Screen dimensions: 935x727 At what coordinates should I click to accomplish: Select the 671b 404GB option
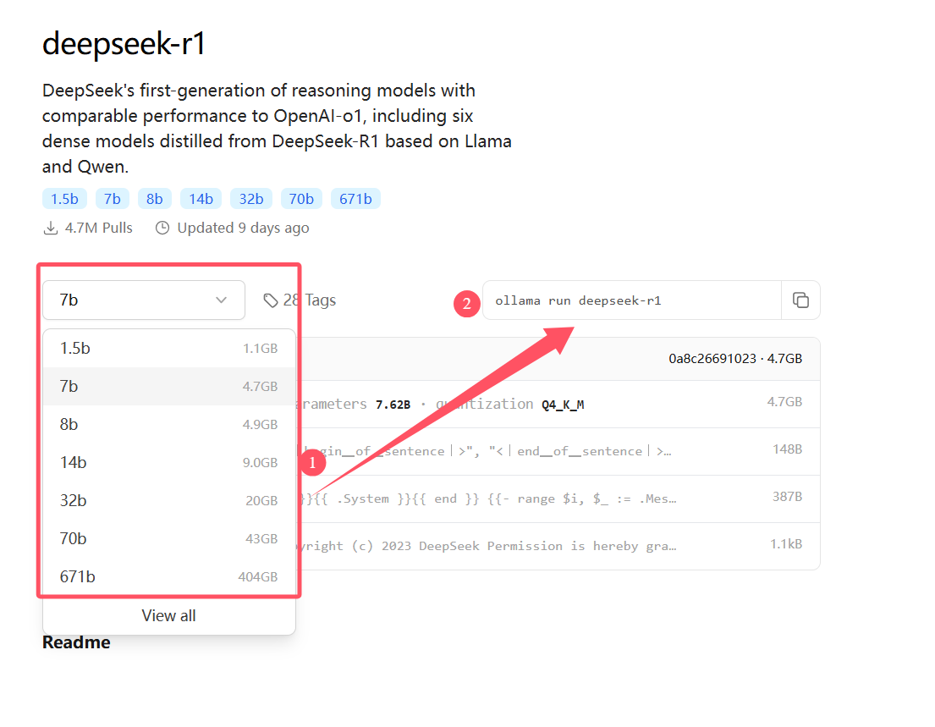pos(168,576)
